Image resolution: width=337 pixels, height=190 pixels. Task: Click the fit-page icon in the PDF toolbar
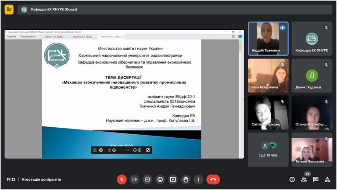coord(148,150)
